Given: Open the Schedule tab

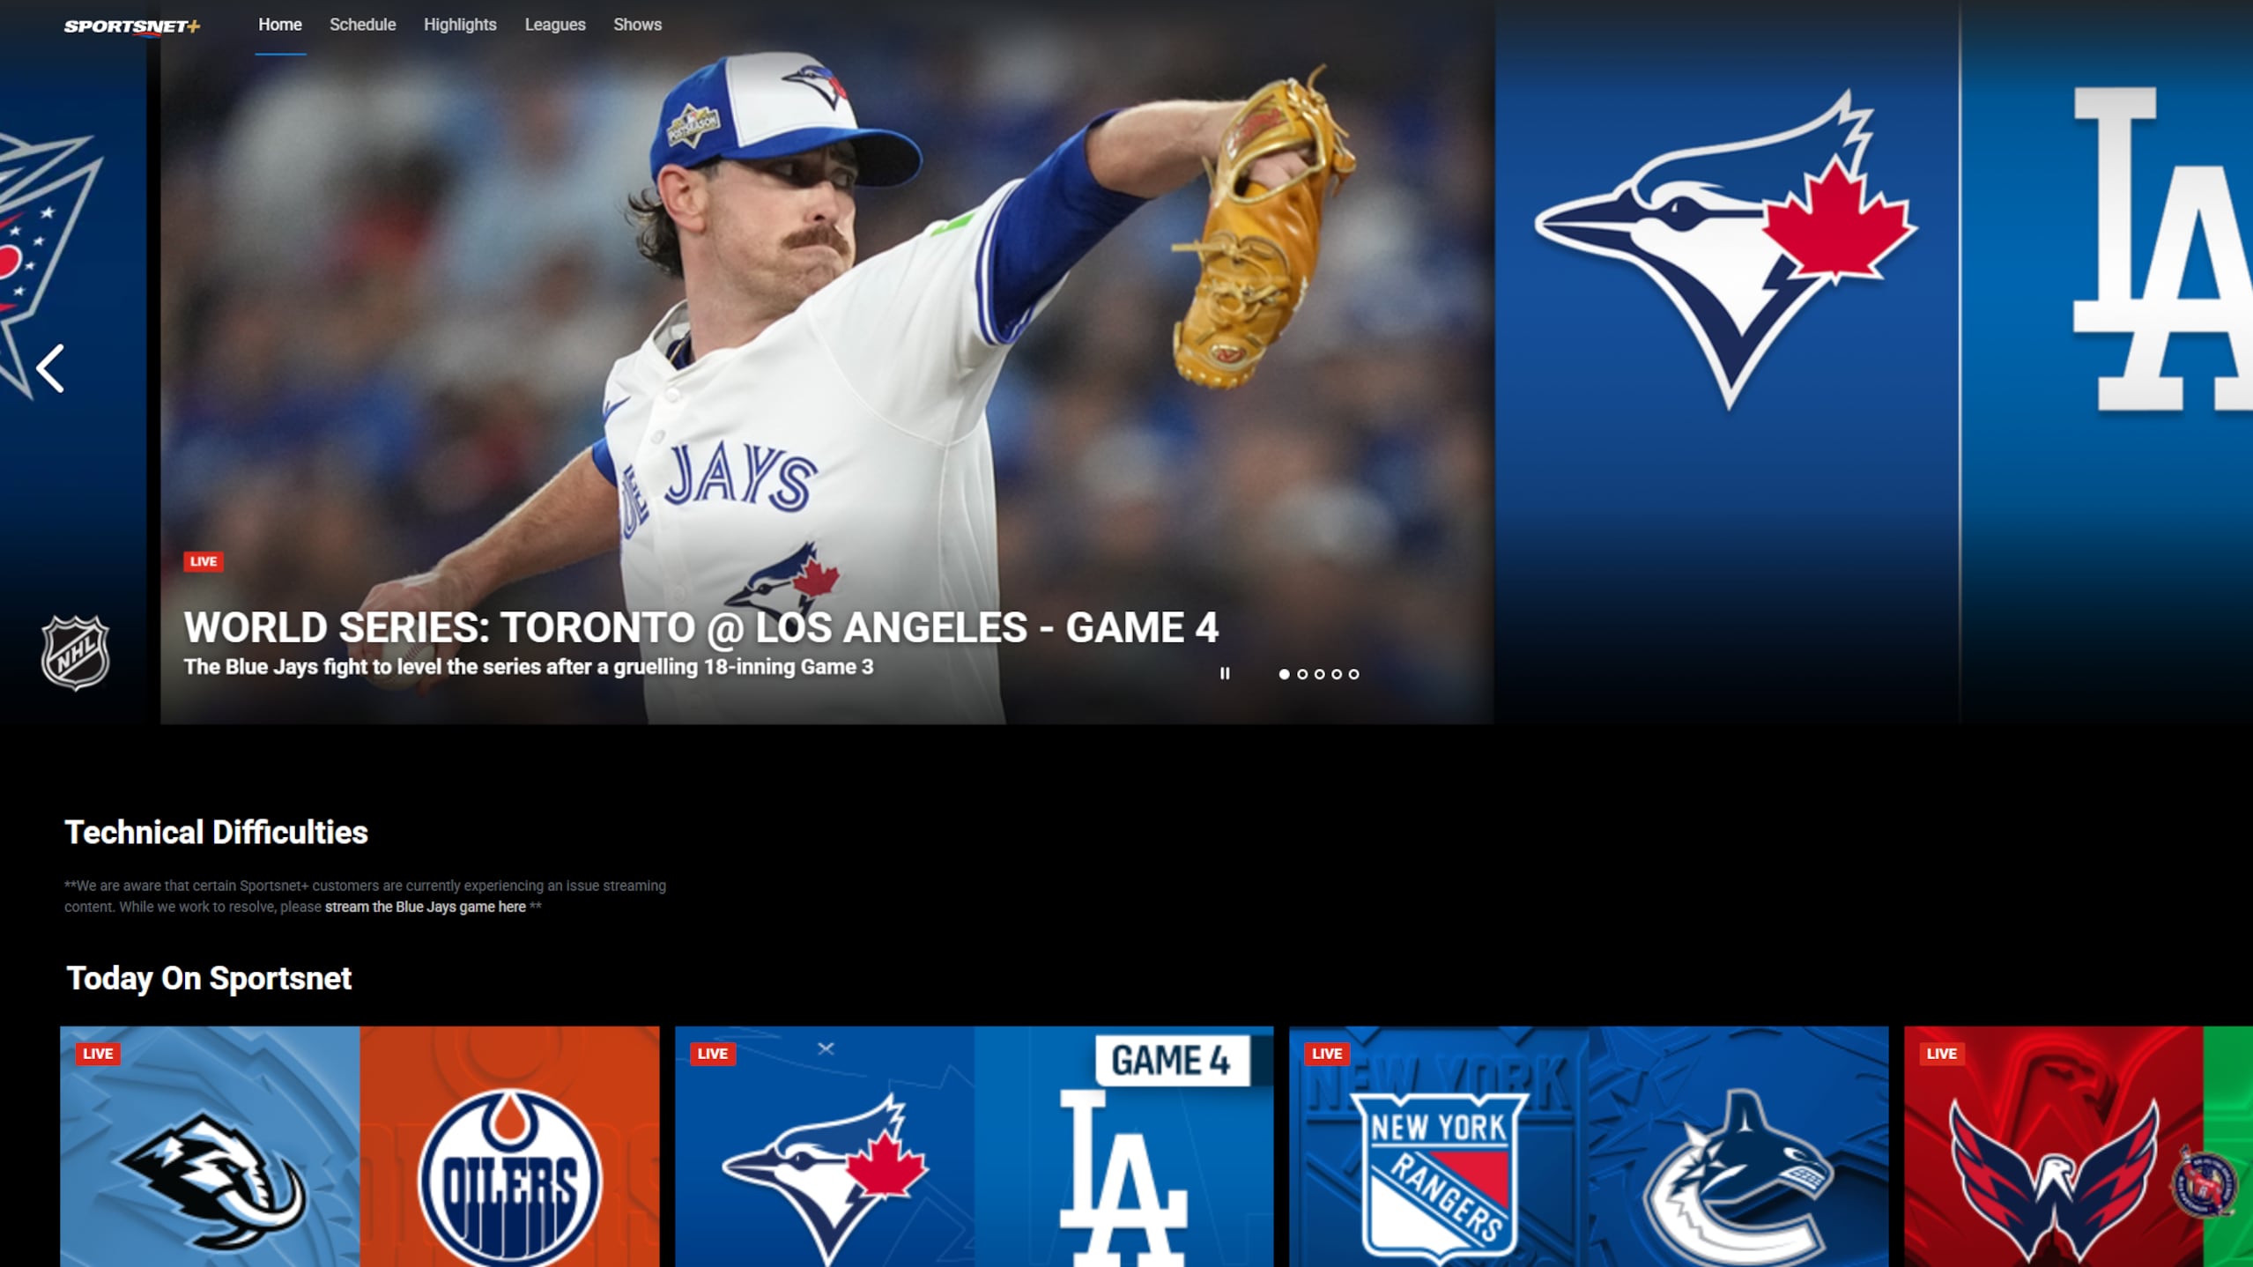Looking at the screenshot, I should click(x=362, y=25).
